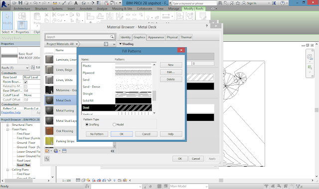Collapse the Shading section triangle

[121, 44]
